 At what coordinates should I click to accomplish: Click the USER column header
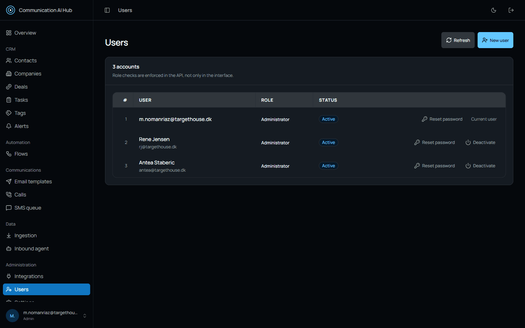(145, 100)
